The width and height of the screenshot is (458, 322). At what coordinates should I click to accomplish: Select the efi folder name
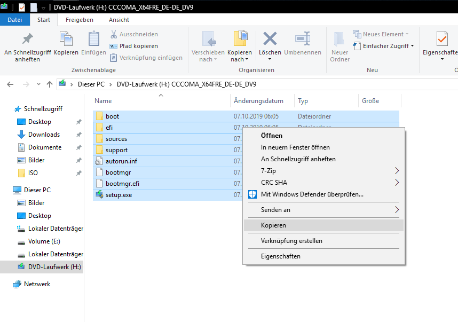(109, 128)
